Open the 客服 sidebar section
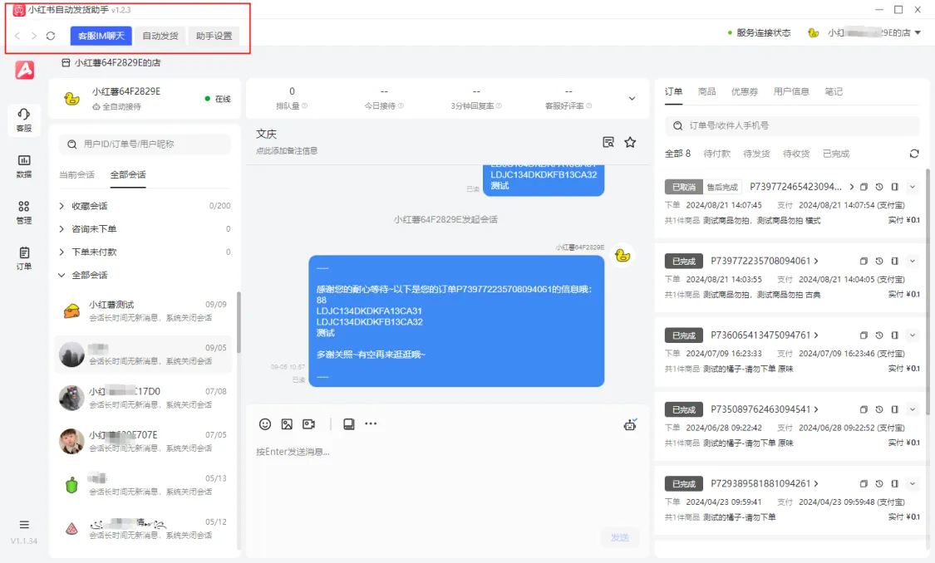The width and height of the screenshot is (935, 563). coord(24,120)
